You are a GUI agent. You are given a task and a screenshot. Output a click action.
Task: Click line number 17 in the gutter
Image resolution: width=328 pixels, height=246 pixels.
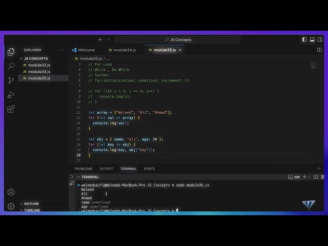pyautogui.click(x=78, y=139)
